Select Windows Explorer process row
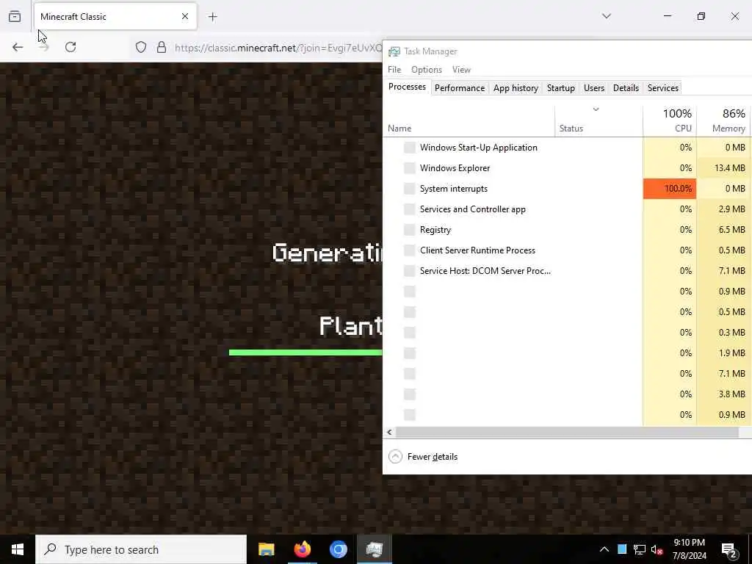 [567, 168]
